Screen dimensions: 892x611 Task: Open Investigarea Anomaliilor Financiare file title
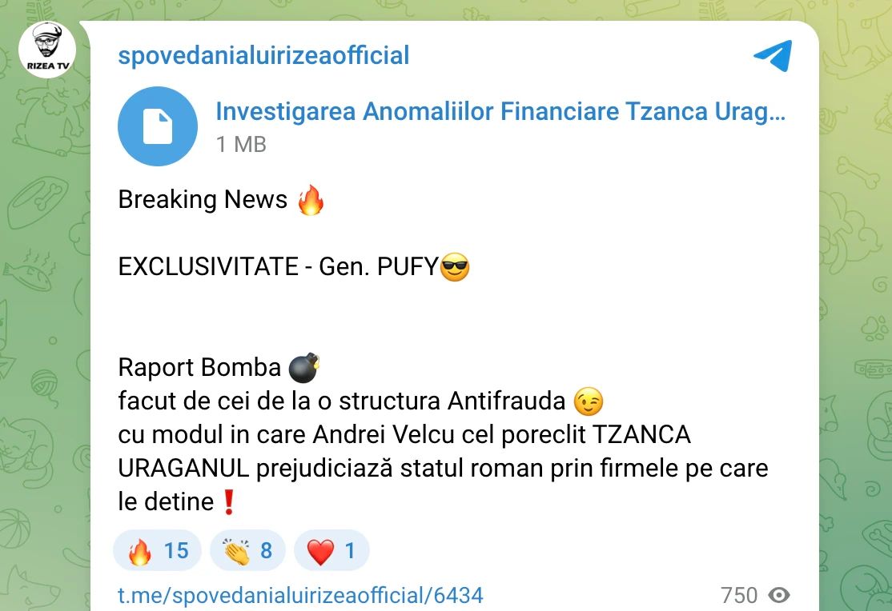tap(500, 111)
